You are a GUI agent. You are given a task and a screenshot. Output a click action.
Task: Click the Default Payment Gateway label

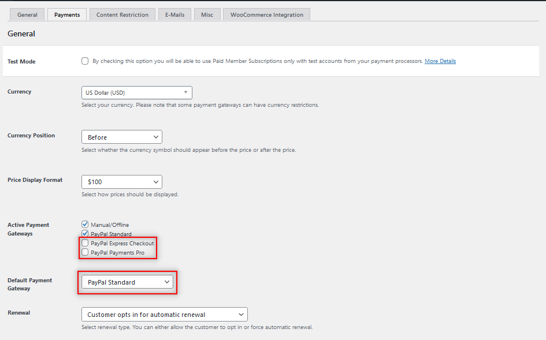[29, 285]
